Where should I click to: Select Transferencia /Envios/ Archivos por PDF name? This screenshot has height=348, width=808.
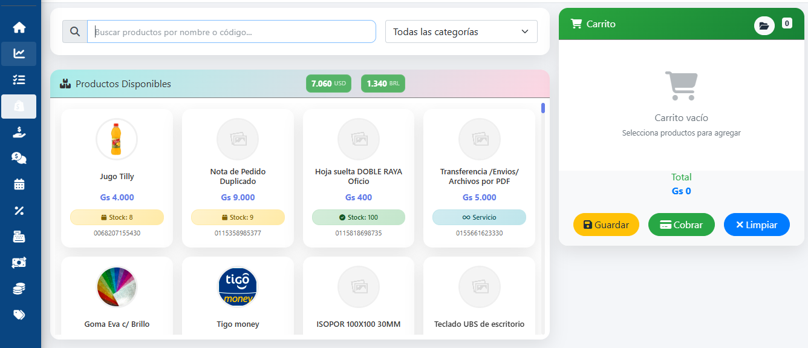point(480,177)
